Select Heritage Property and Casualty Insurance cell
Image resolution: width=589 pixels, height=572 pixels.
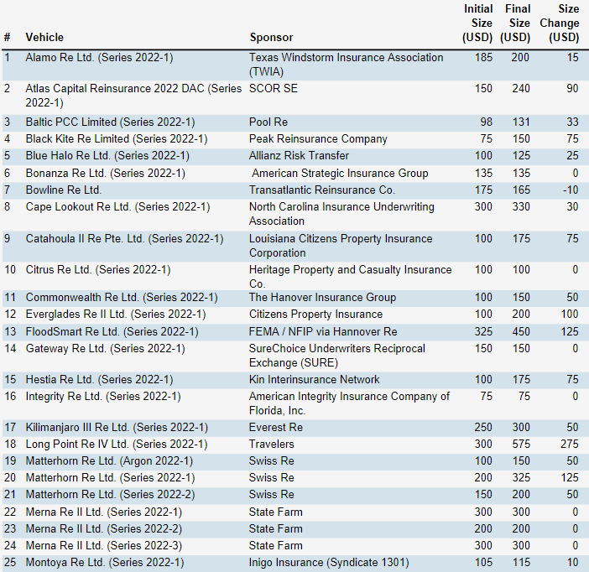pyautogui.click(x=350, y=277)
